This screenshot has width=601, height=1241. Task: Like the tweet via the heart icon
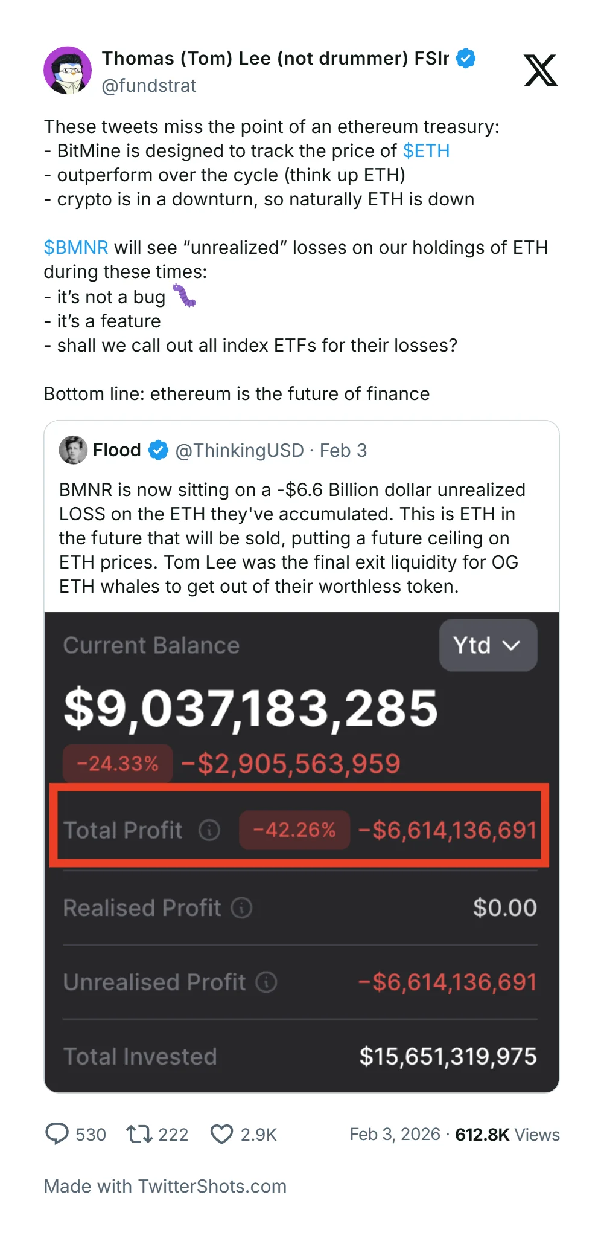(x=222, y=1134)
